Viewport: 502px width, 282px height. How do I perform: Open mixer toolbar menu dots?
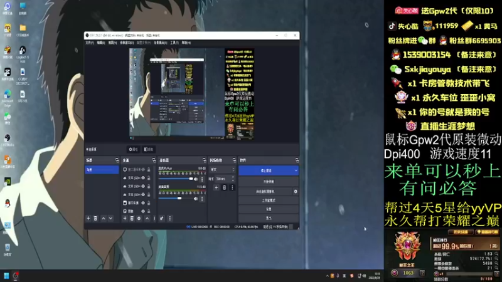[x=170, y=218]
